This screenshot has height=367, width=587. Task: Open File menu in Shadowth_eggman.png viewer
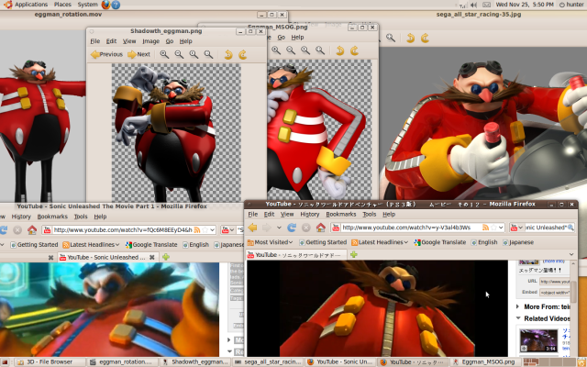click(95, 41)
